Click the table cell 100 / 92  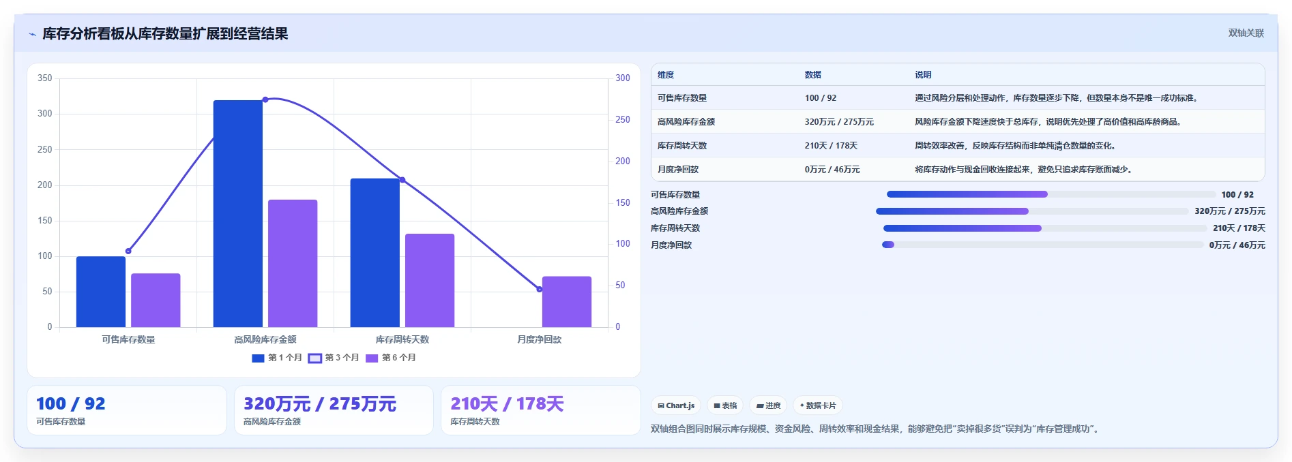click(821, 98)
